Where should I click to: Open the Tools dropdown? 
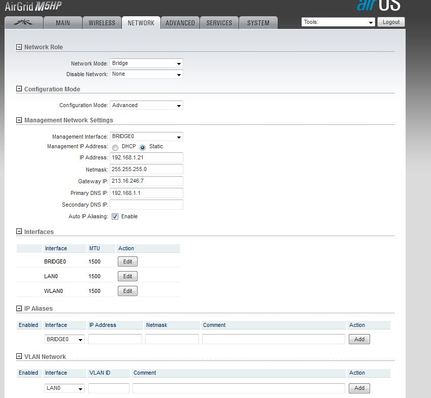pos(339,22)
